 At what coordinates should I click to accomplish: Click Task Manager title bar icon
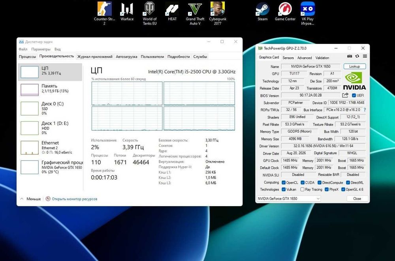pyautogui.click(x=21, y=42)
